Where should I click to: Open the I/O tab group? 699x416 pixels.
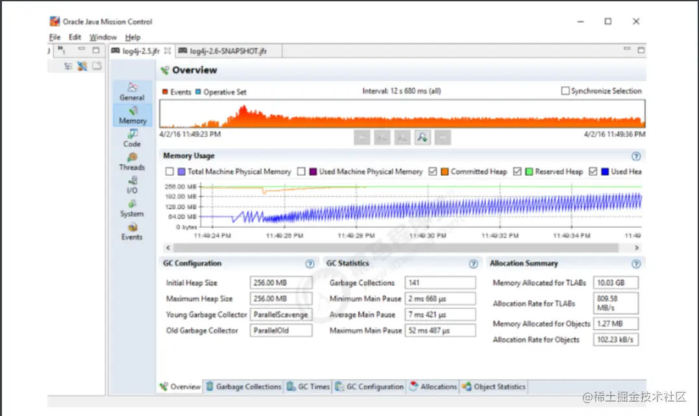click(132, 184)
